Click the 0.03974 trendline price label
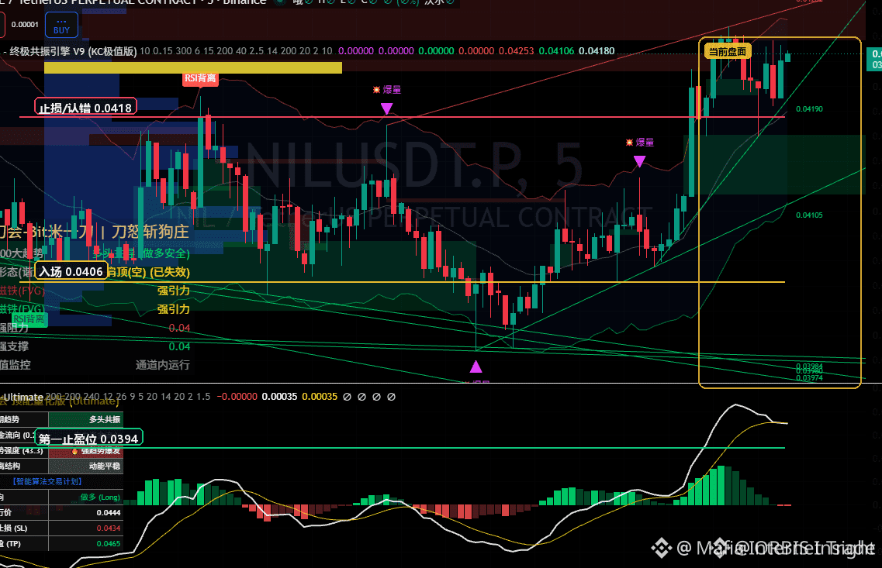The height and width of the screenshot is (568, 882). click(x=809, y=378)
